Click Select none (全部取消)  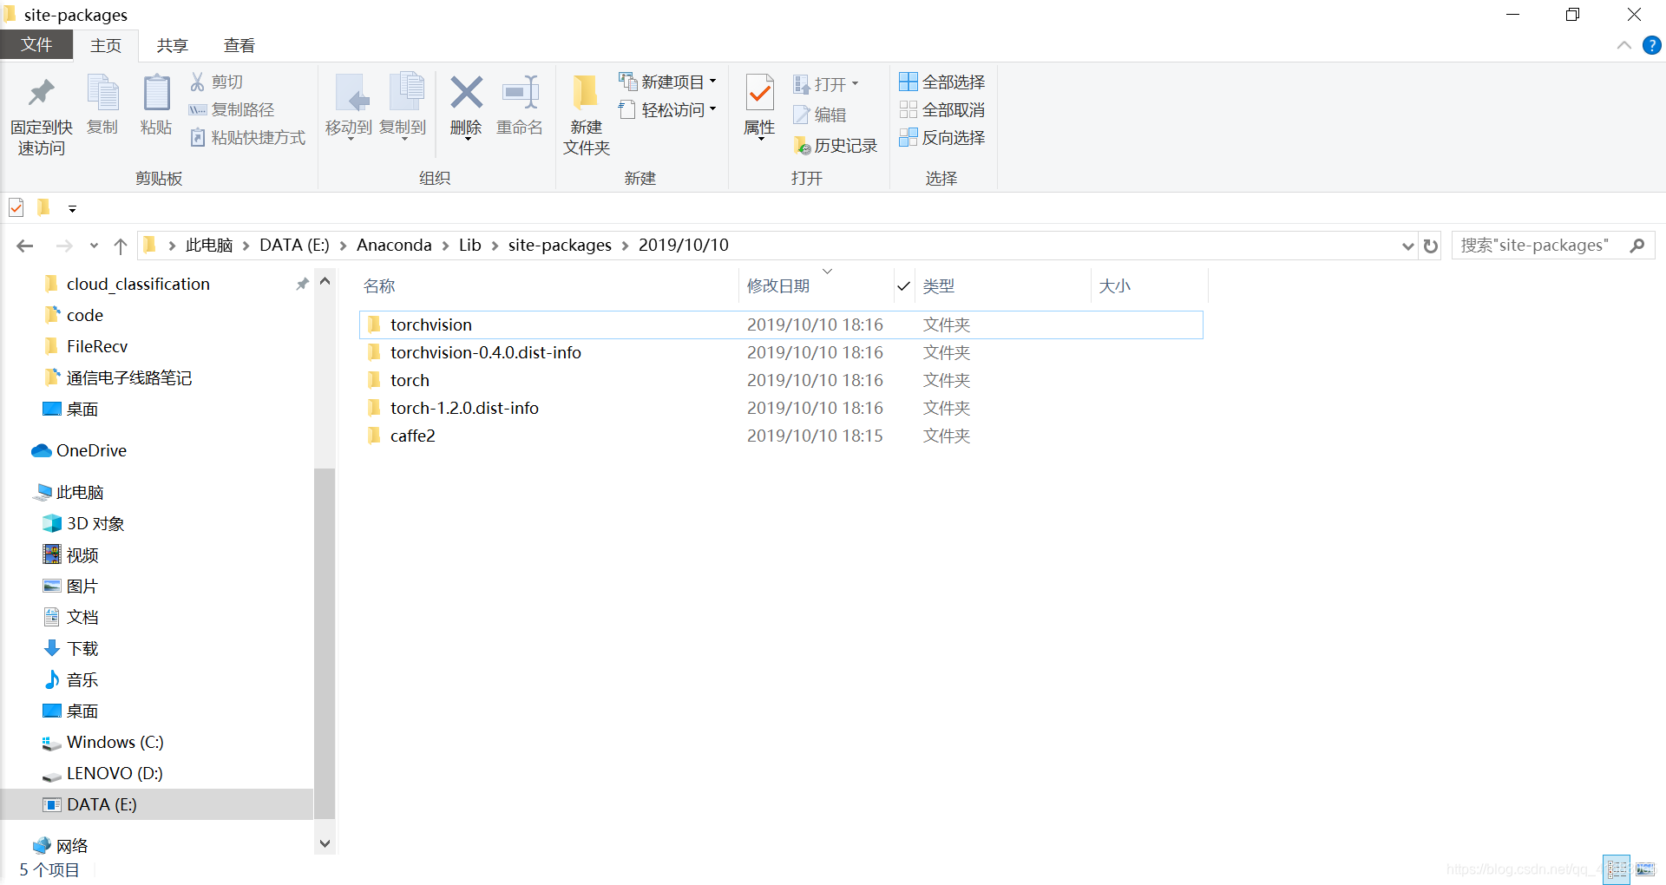942,109
